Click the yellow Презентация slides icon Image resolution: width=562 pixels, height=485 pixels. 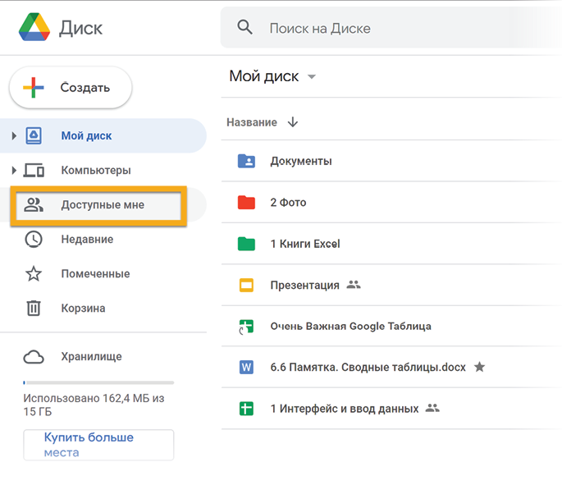[246, 286]
